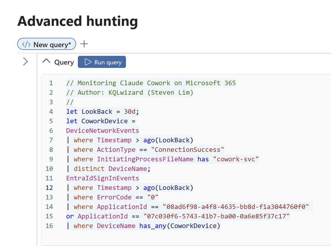Image resolution: width=331 pixels, height=246 pixels.
Task: Collapse the Query section caret
Action: click(x=46, y=62)
